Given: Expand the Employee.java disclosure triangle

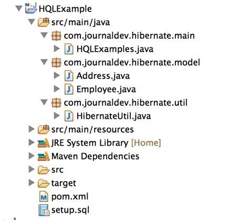Looking at the screenshot, I should coord(57,89).
